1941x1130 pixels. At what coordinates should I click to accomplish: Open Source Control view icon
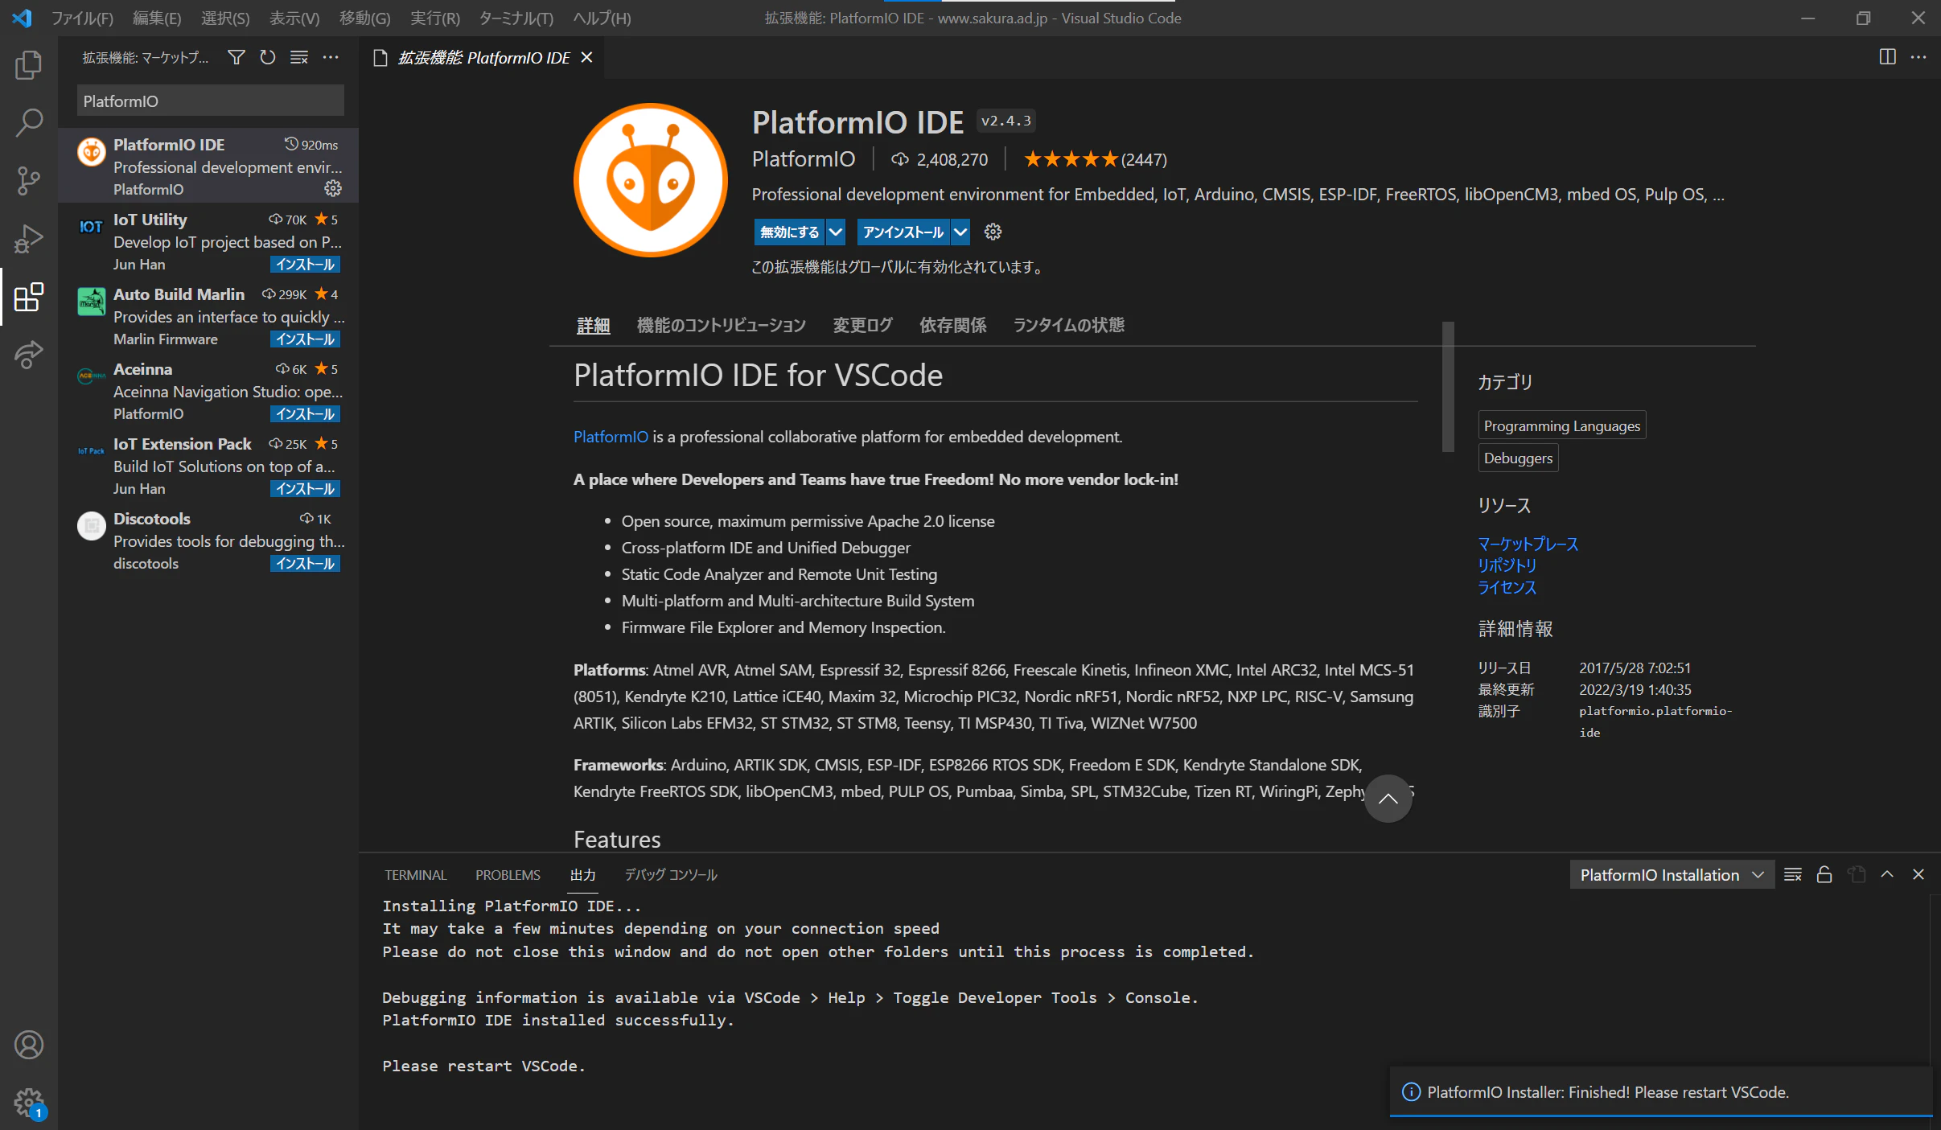(29, 181)
